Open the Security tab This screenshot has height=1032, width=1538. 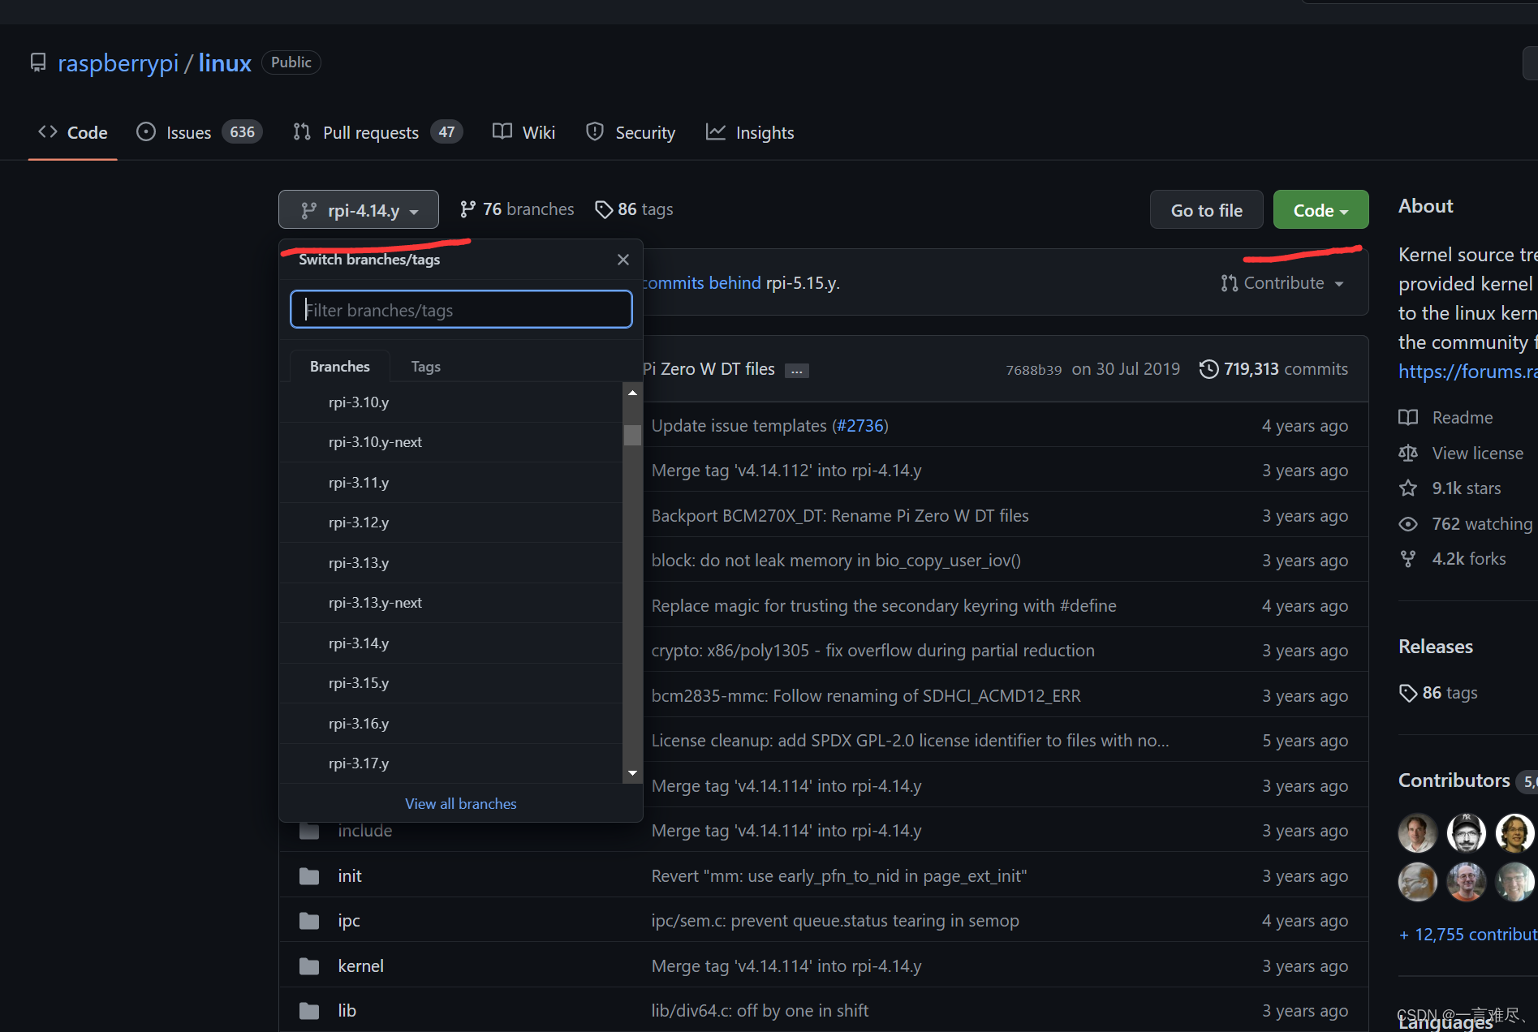click(631, 132)
